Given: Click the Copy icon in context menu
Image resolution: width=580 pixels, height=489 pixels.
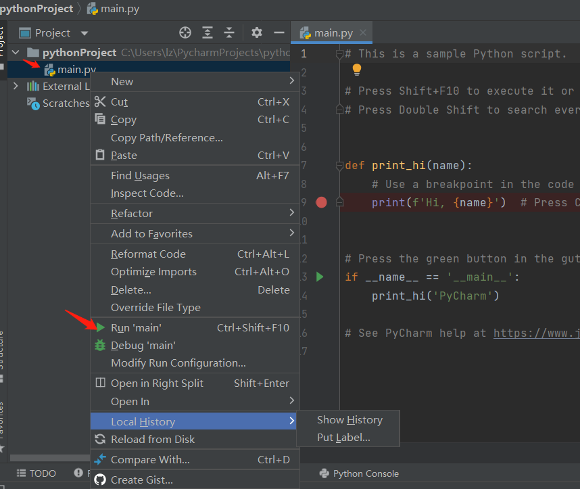Looking at the screenshot, I should (100, 119).
